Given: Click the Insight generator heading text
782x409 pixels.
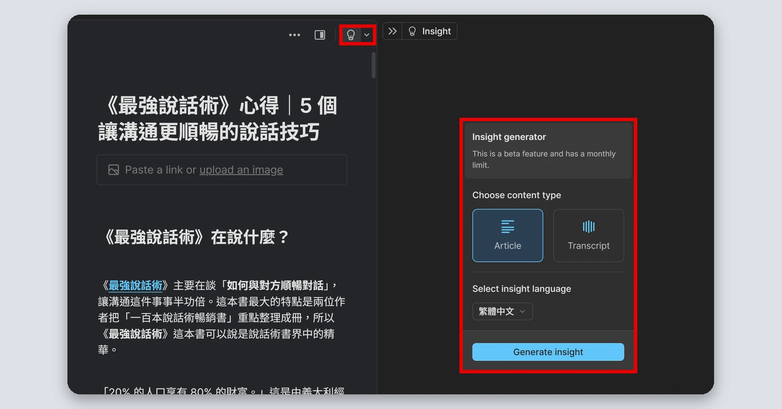Looking at the screenshot, I should coord(509,137).
